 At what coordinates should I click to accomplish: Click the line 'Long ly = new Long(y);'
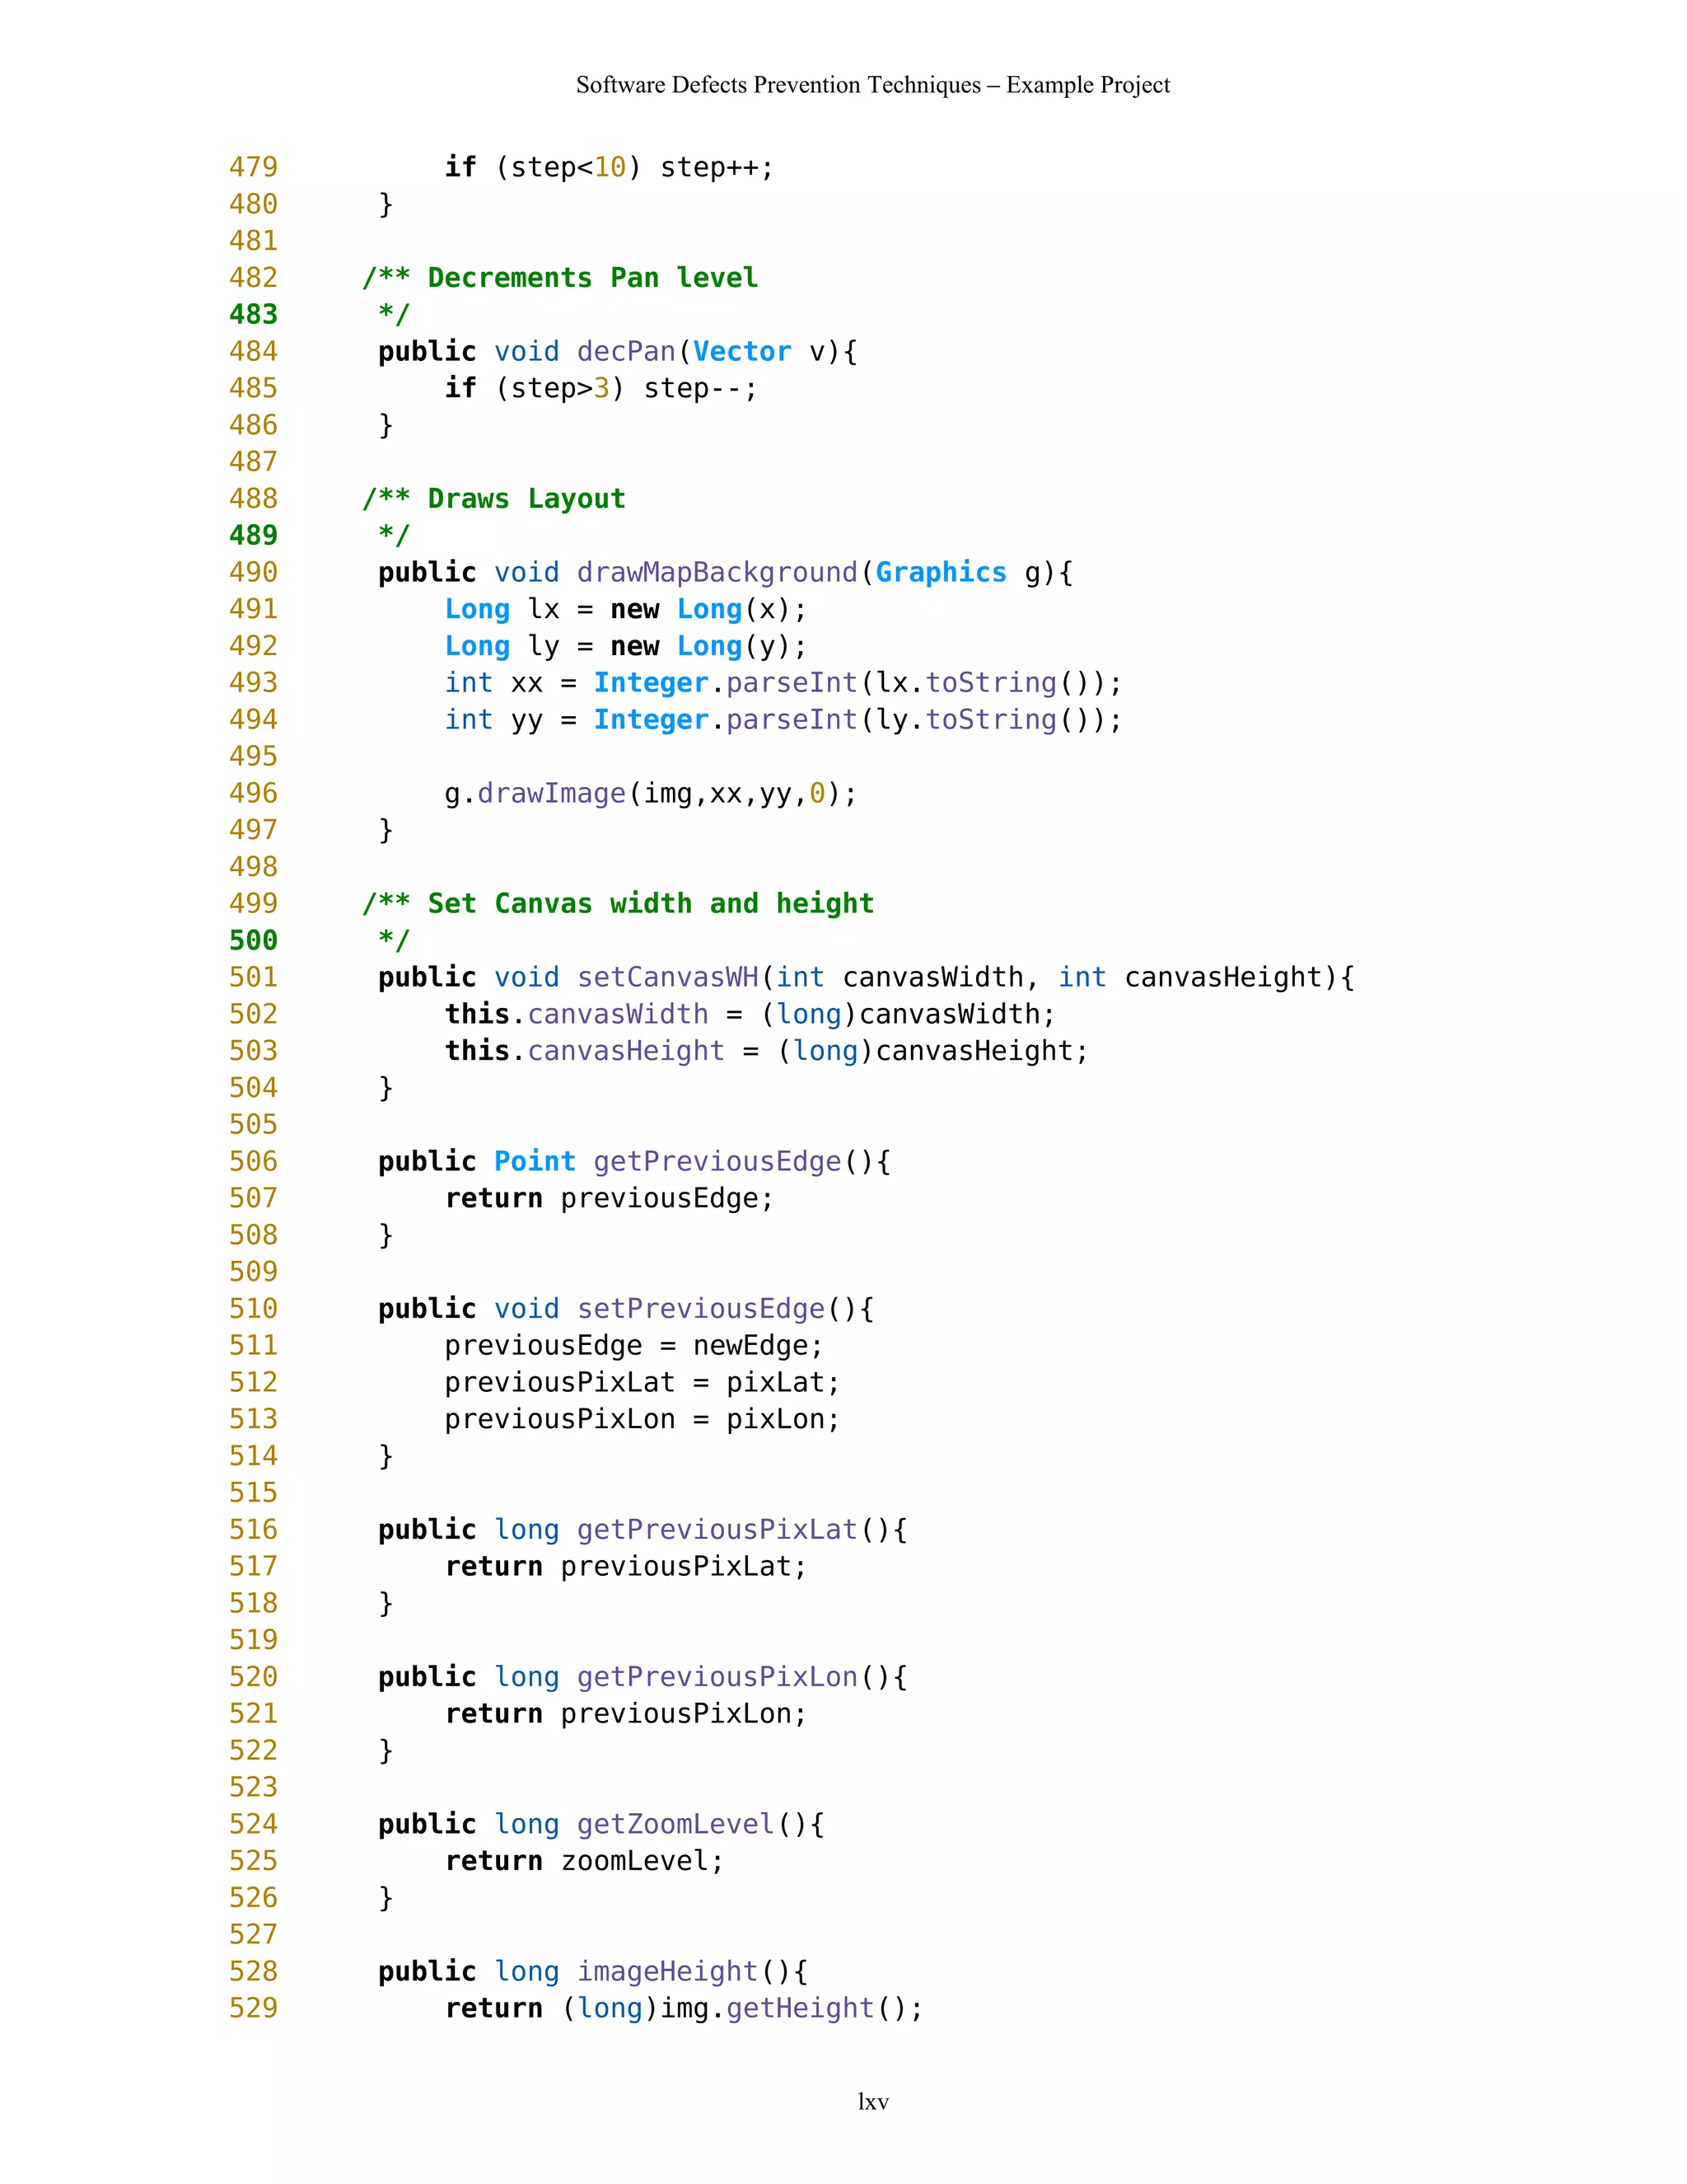click(626, 646)
